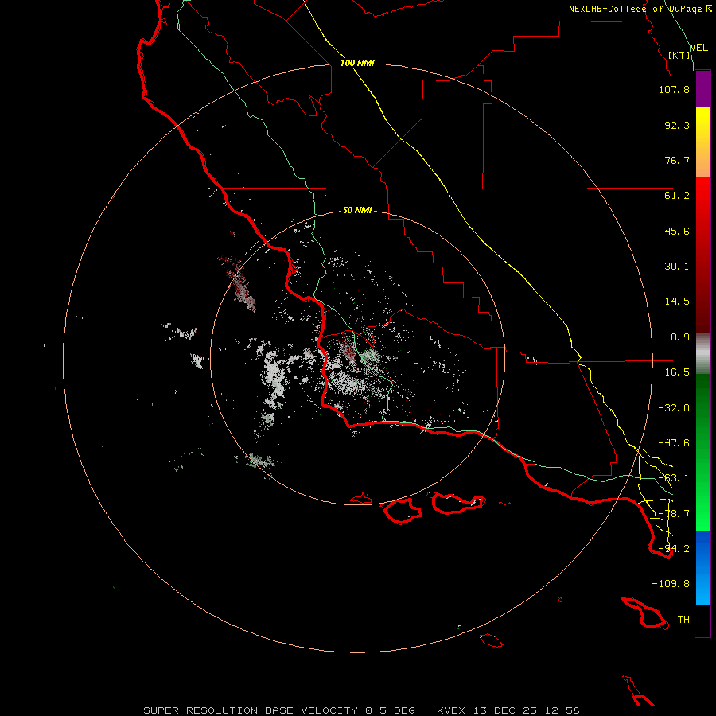Pick the purple segment of the velocity scale
716x716 pixels.
[702, 88]
